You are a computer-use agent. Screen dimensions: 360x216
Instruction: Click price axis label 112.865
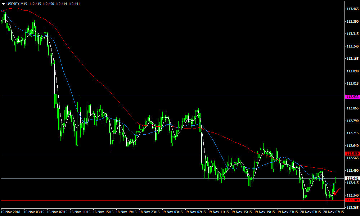(x=352, y=108)
